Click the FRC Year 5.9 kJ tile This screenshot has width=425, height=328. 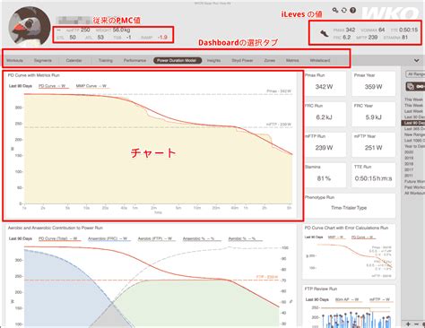tap(374, 114)
